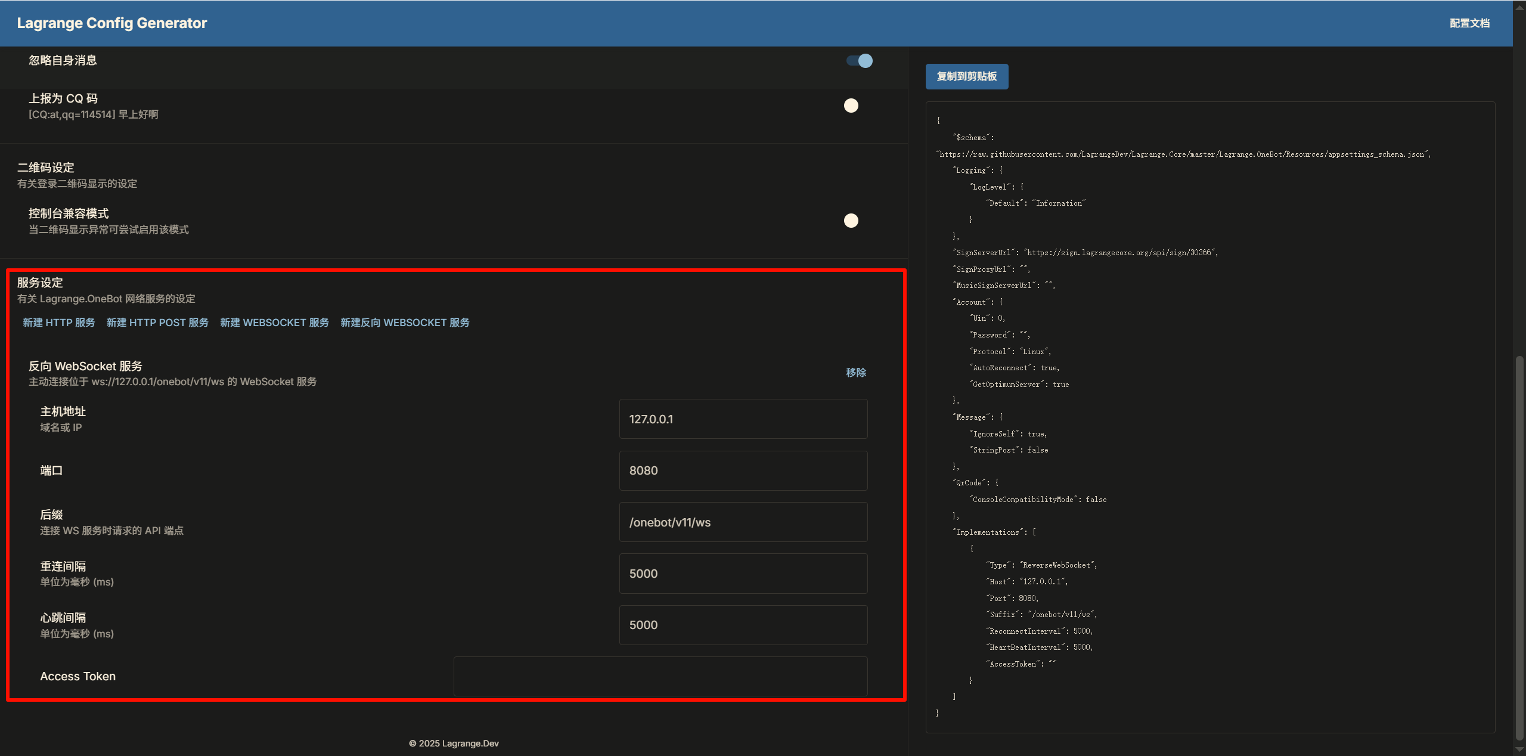
Task: Add a new service via 新建 HTTP 服务
Action: click(59, 323)
